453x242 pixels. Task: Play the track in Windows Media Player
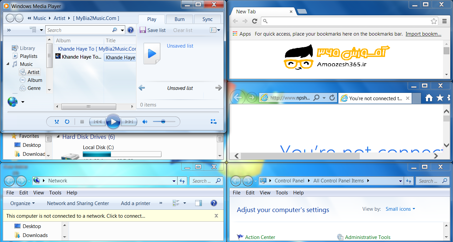click(113, 122)
